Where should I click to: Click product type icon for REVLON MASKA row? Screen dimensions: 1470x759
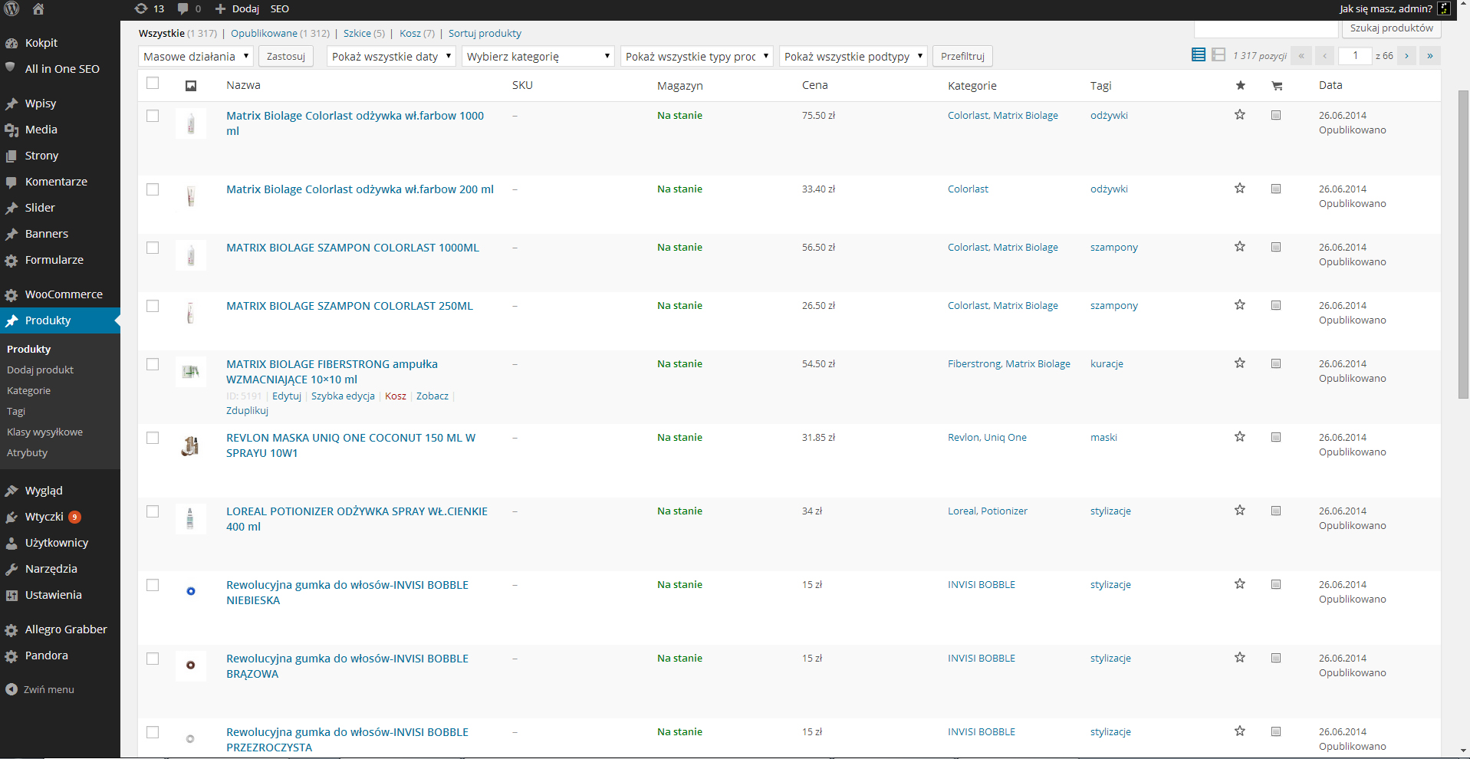(x=1276, y=437)
